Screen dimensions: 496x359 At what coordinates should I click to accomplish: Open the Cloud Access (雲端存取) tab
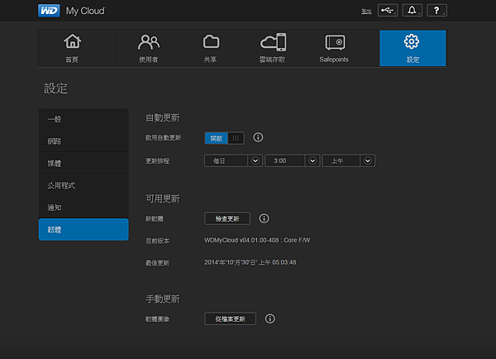[x=273, y=49]
